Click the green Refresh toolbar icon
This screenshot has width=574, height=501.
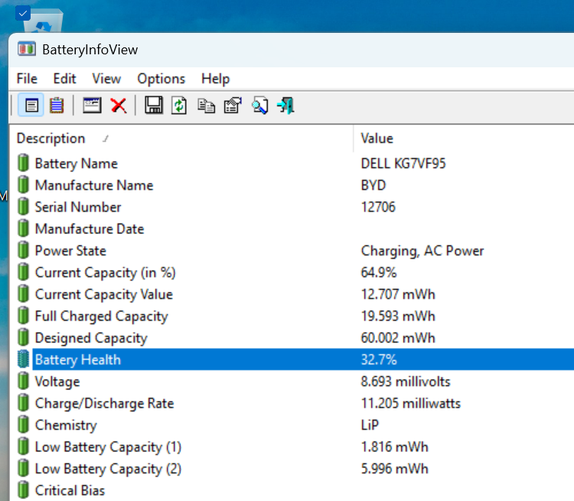click(x=179, y=106)
